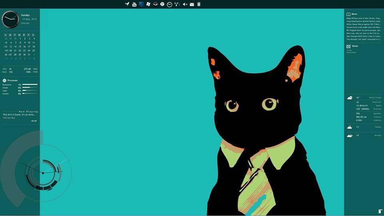This screenshot has height=216, width=384.
Task: Select day 19 in the calendar
Action: [6, 51]
